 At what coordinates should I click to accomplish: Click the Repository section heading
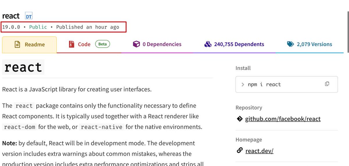click(x=249, y=108)
